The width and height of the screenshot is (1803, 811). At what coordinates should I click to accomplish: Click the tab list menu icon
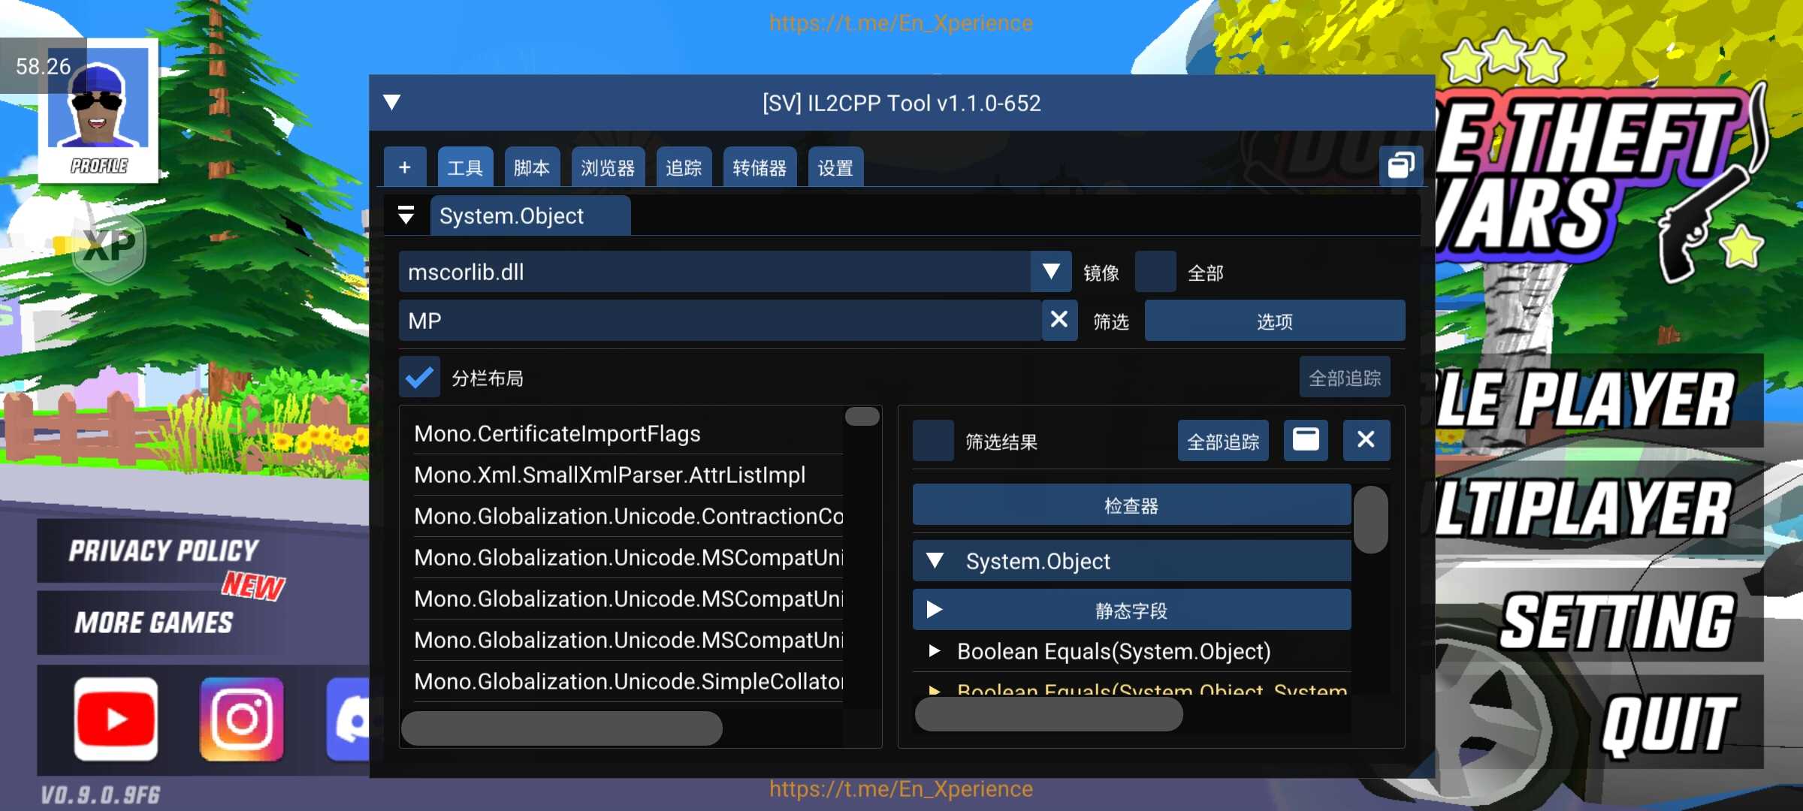[x=406, y=216]
